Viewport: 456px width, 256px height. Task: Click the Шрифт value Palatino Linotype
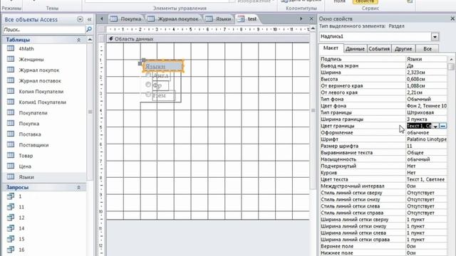[426, 139]
